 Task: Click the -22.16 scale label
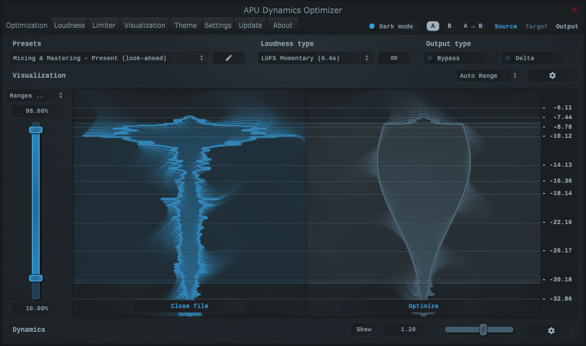point(560,222)
